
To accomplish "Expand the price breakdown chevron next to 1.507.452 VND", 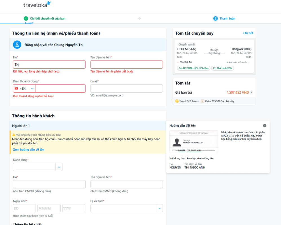I will (251, 93).
